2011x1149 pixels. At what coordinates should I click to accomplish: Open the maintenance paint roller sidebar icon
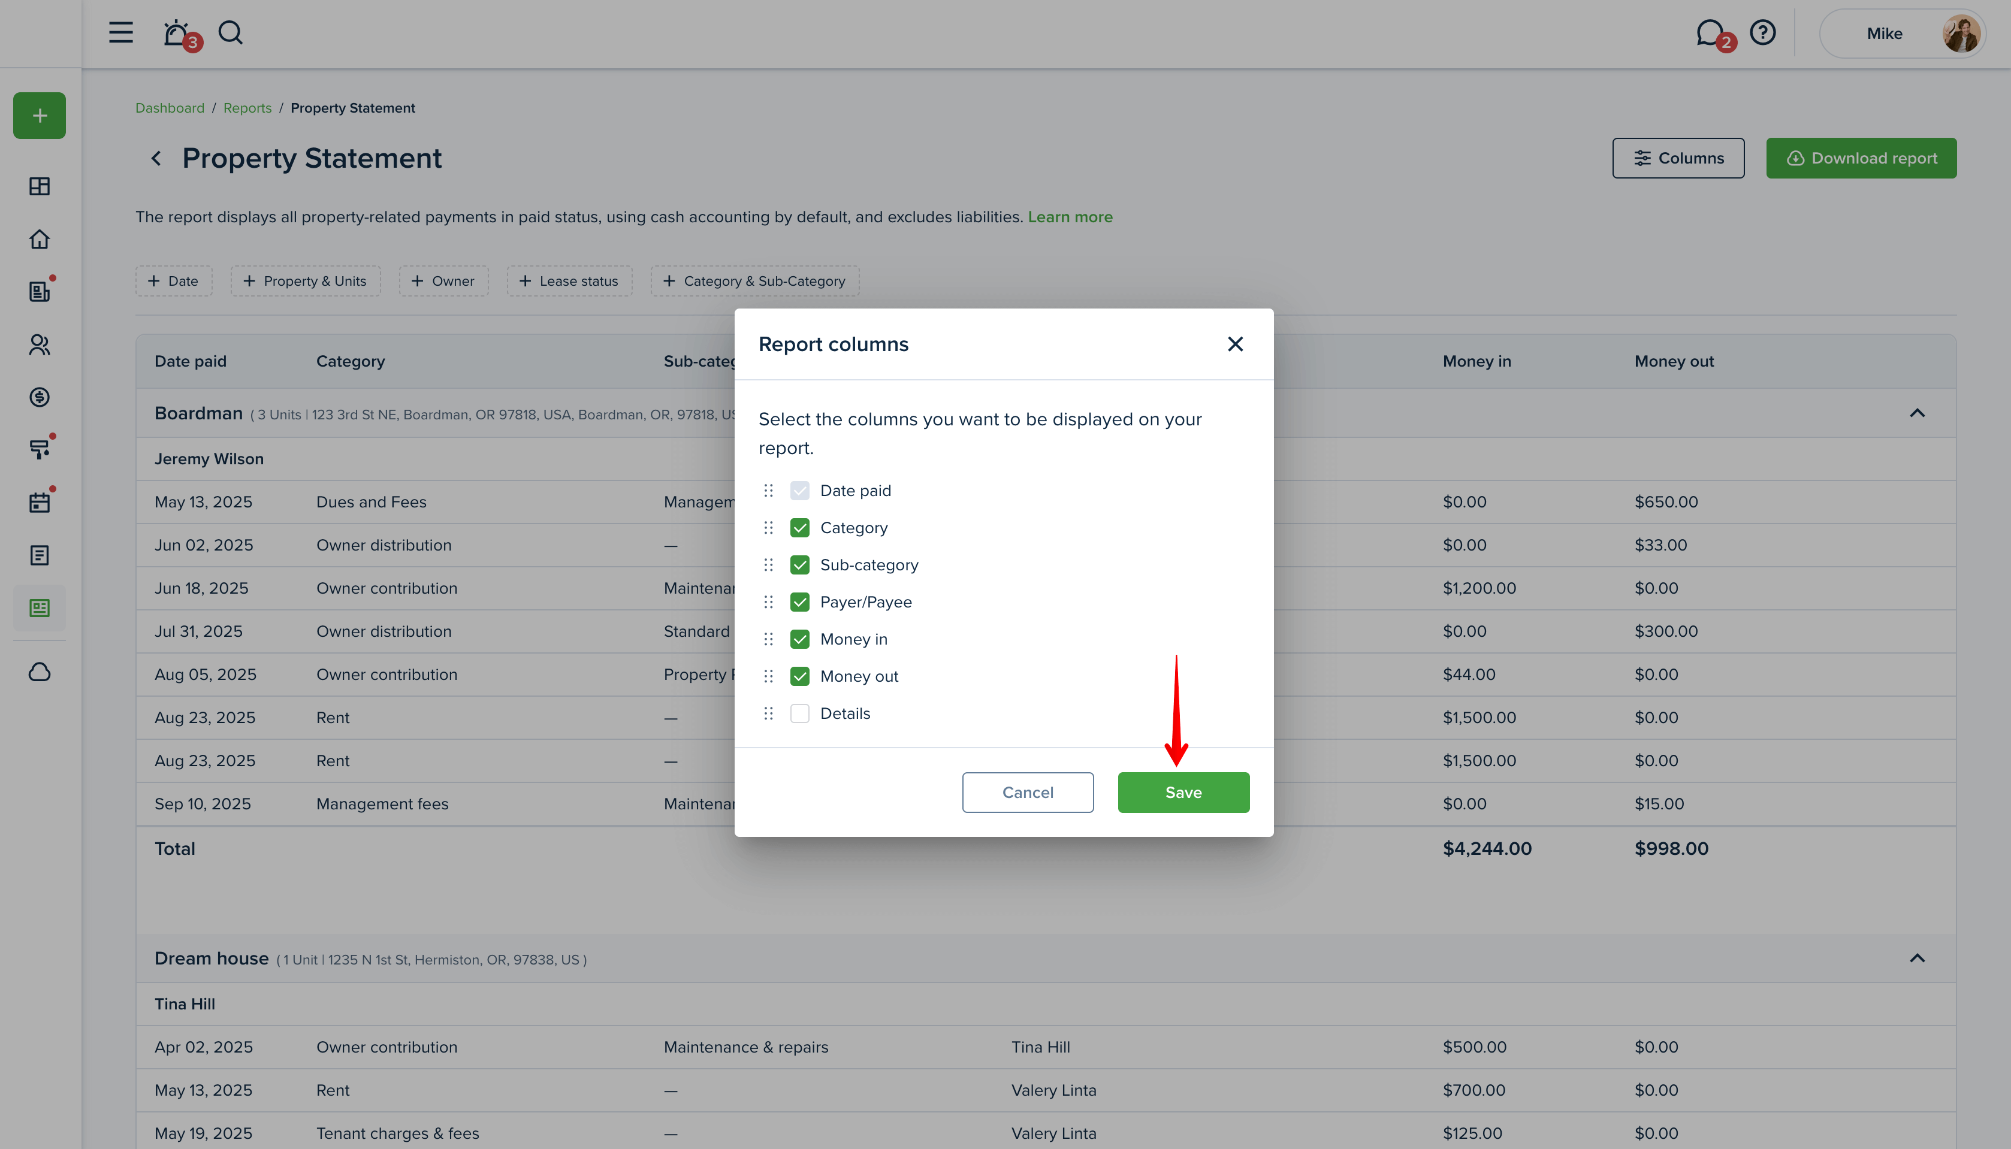point(40,449)
